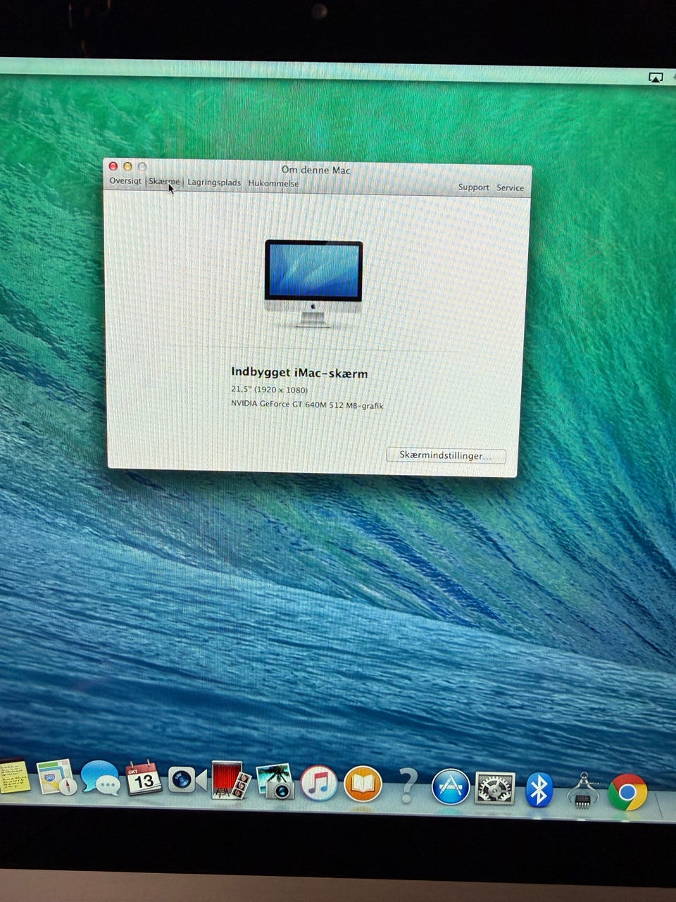Open the Support link
The width and height of the screenshot is (676, 902).
(x=473, y=187)
